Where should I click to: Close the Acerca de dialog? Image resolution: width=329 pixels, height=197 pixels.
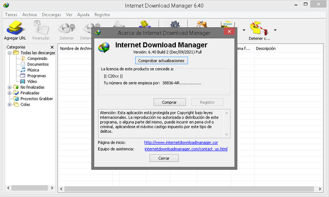(x=229, y=31)
